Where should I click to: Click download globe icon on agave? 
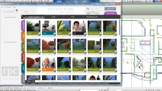70,34
